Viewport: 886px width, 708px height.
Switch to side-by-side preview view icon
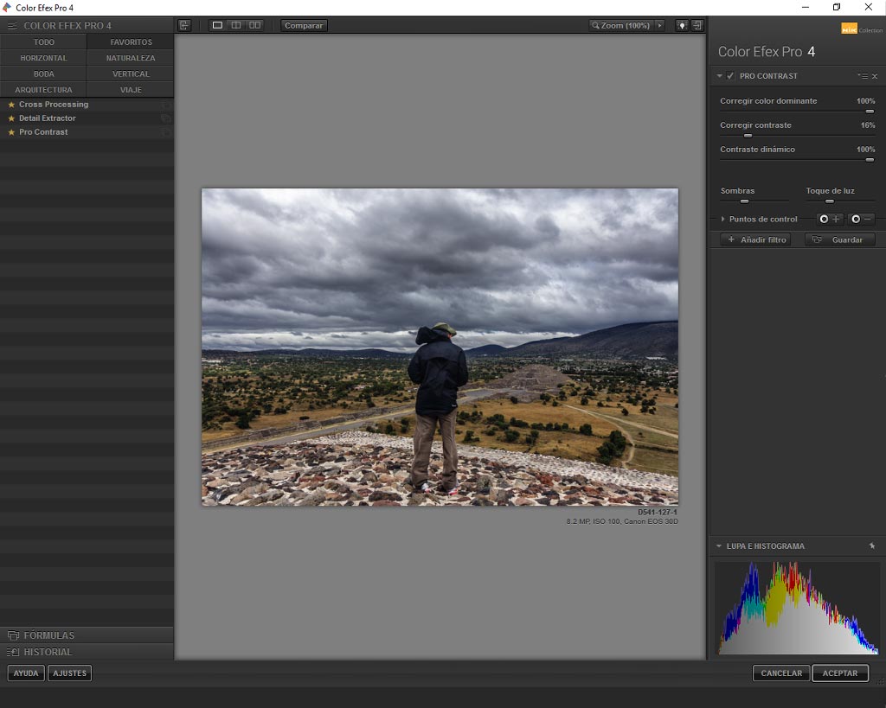point(255,25)
